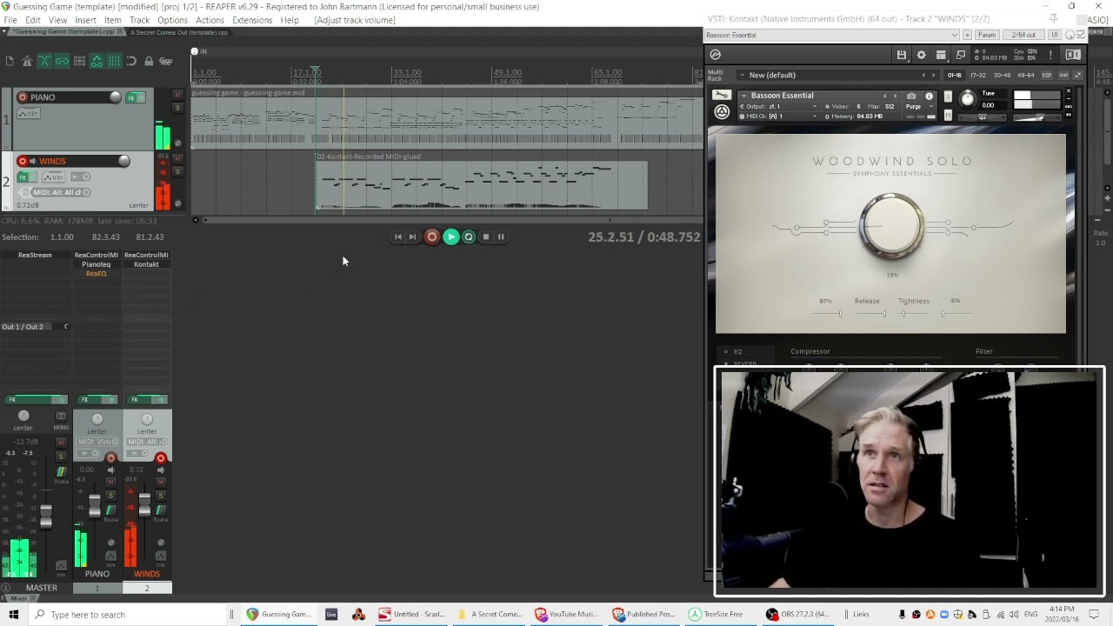Screen dimensions: 1113x626
Task: Click the Kontakt logo icon
Action: [x=716, y=55]
